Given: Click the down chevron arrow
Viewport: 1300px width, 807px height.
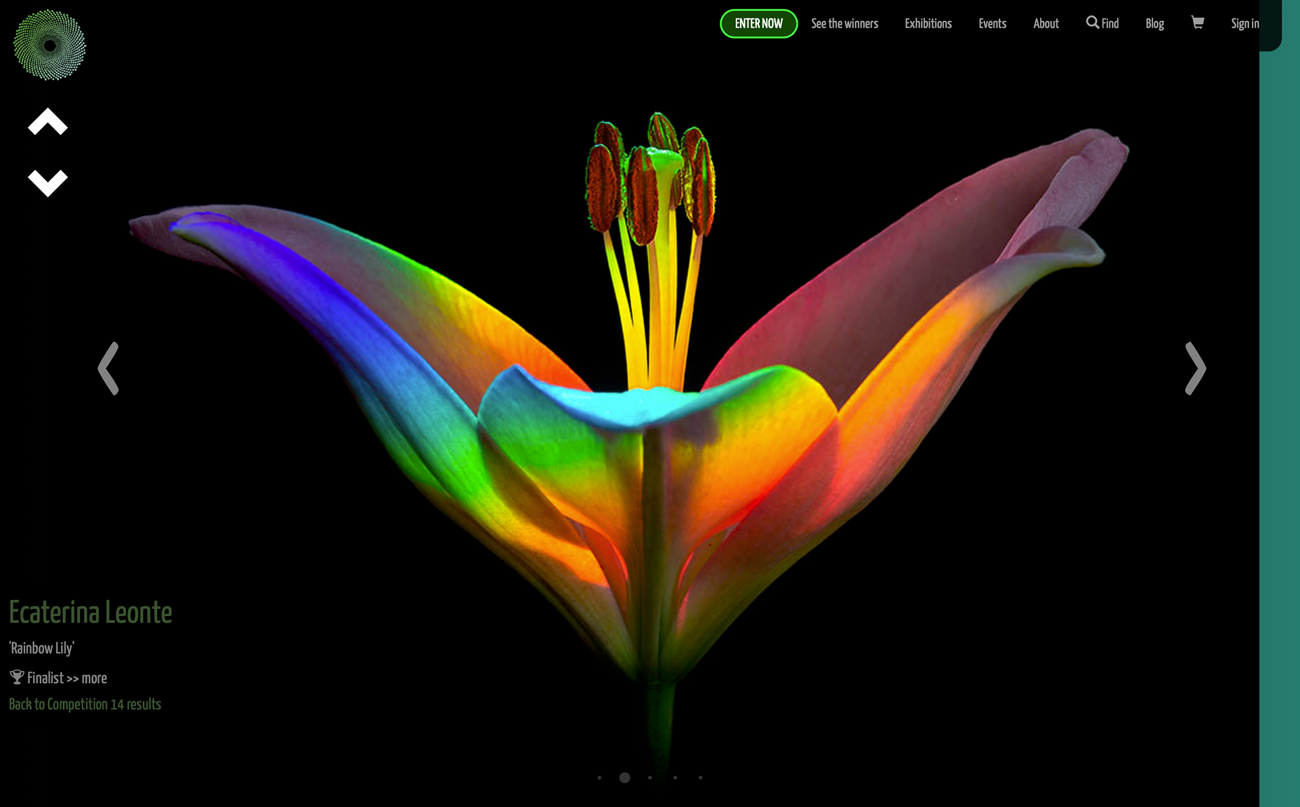Looking at the screenshot, I should (47, 183).
